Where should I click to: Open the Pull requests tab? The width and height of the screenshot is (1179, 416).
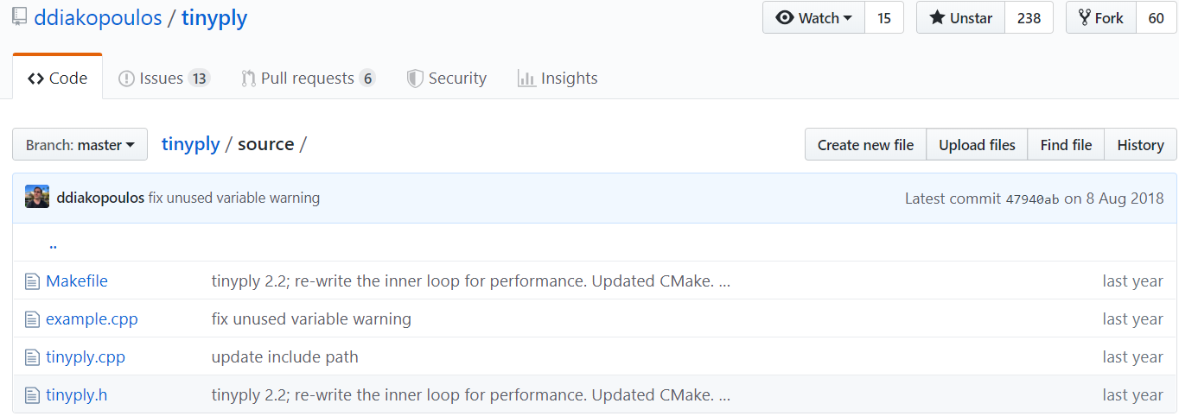pos(309,79)
